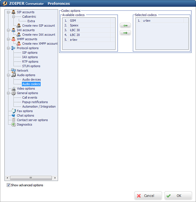Open STUN options page

click(x=31, y=66)
